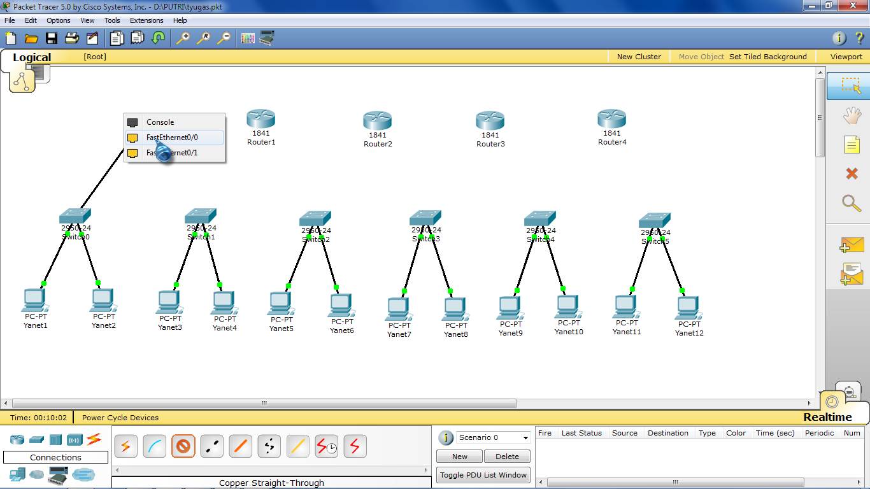Image resolution: width=870 pixels, height=489 pixels.
Task: Add a Complex PDU envelope
Action: (x=852, y=273)
